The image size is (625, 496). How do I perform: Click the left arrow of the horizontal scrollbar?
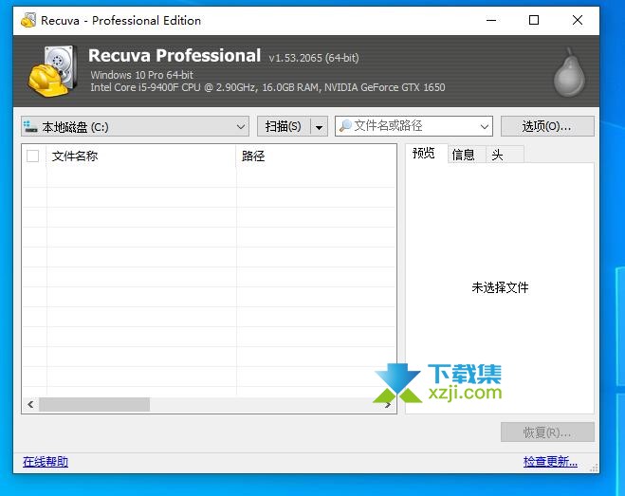[30, 405]
